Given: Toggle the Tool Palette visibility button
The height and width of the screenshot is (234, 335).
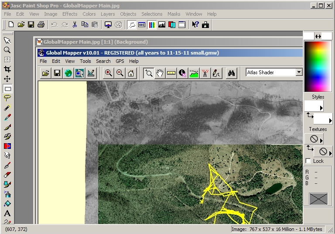Looking at the screenshot, I should pyautogui.click(x=132, y=24).
